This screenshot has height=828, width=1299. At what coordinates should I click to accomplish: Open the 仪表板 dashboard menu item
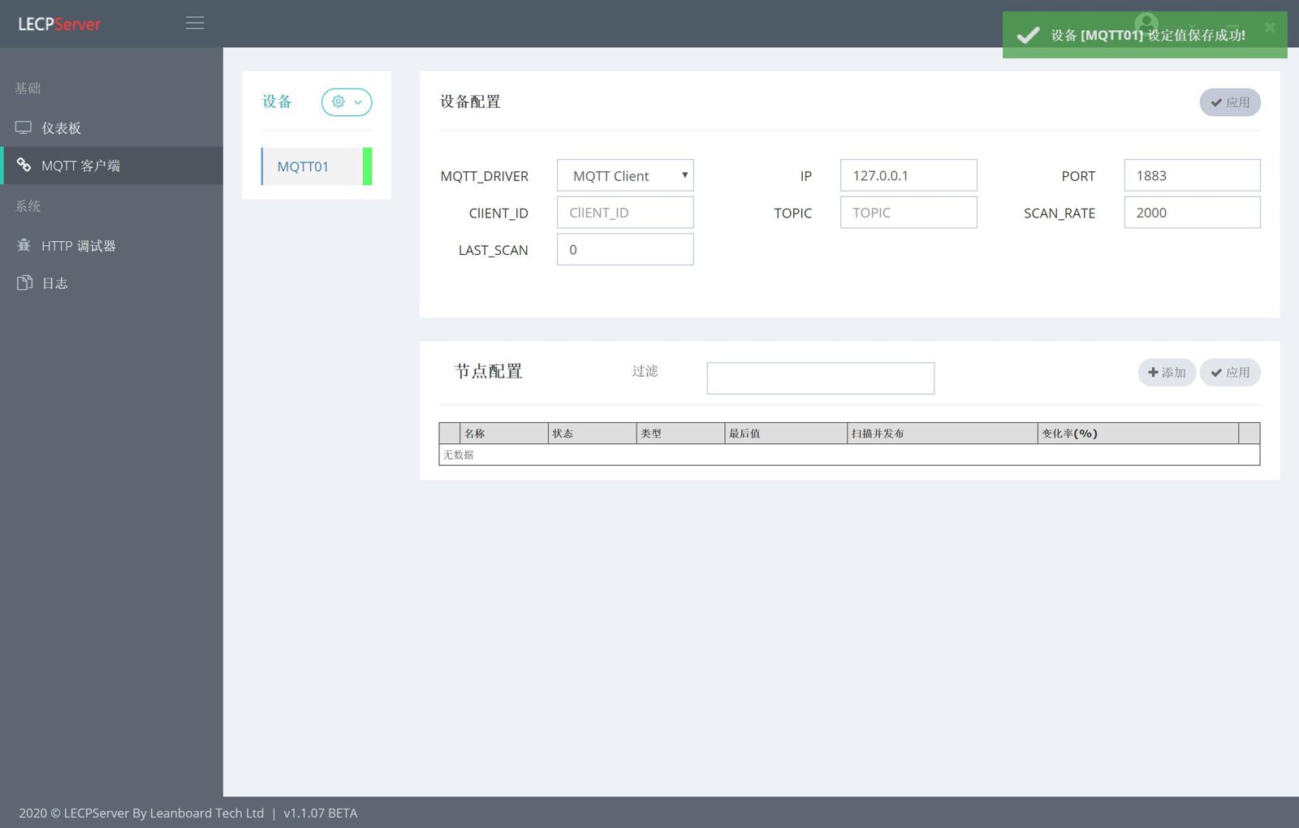[x=111, y=128]
